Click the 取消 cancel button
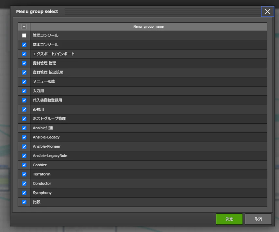This screenshot has height=232, width=279. point(258,219)
